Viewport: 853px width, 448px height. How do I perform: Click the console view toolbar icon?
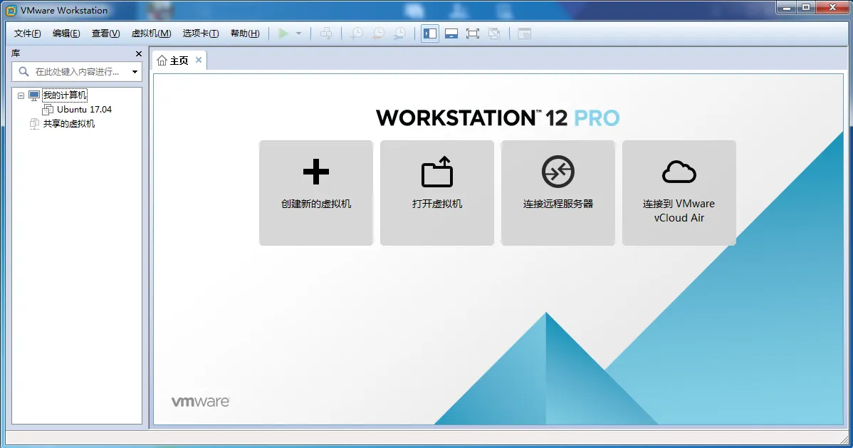tap(525, 33)
